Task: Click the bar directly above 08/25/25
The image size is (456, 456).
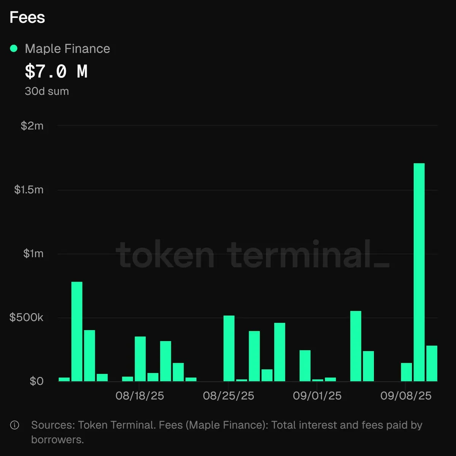Action: (229, 348)
